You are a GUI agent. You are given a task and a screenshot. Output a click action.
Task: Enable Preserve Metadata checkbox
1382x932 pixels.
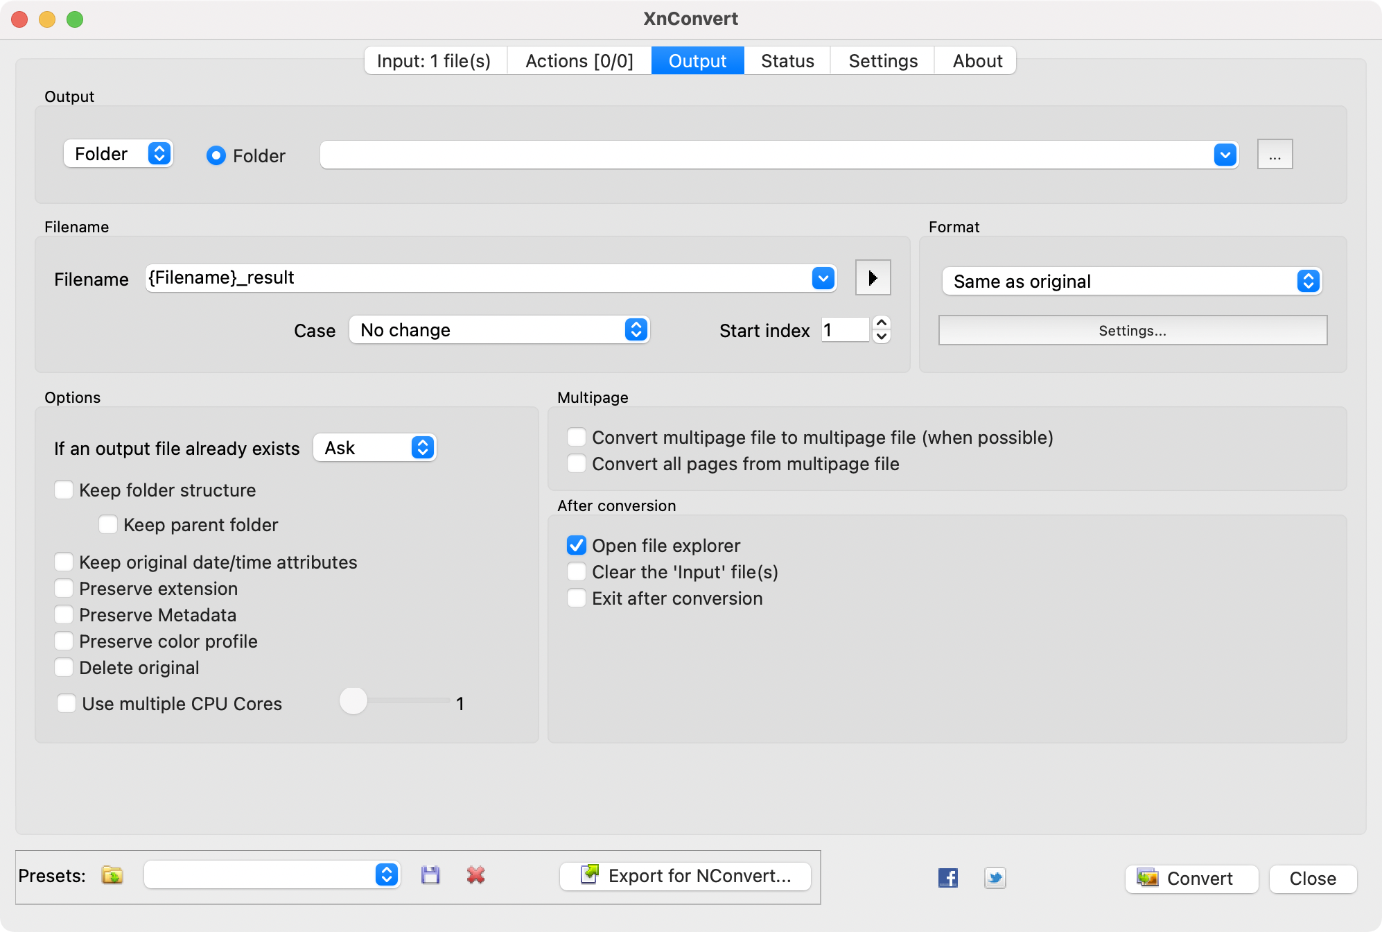click(x=64, y=615)
